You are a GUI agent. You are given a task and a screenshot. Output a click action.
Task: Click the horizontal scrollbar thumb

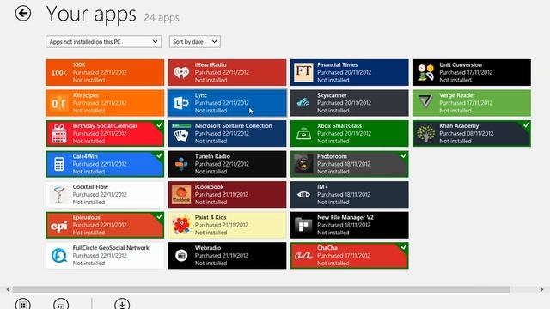tap(261, 289)
